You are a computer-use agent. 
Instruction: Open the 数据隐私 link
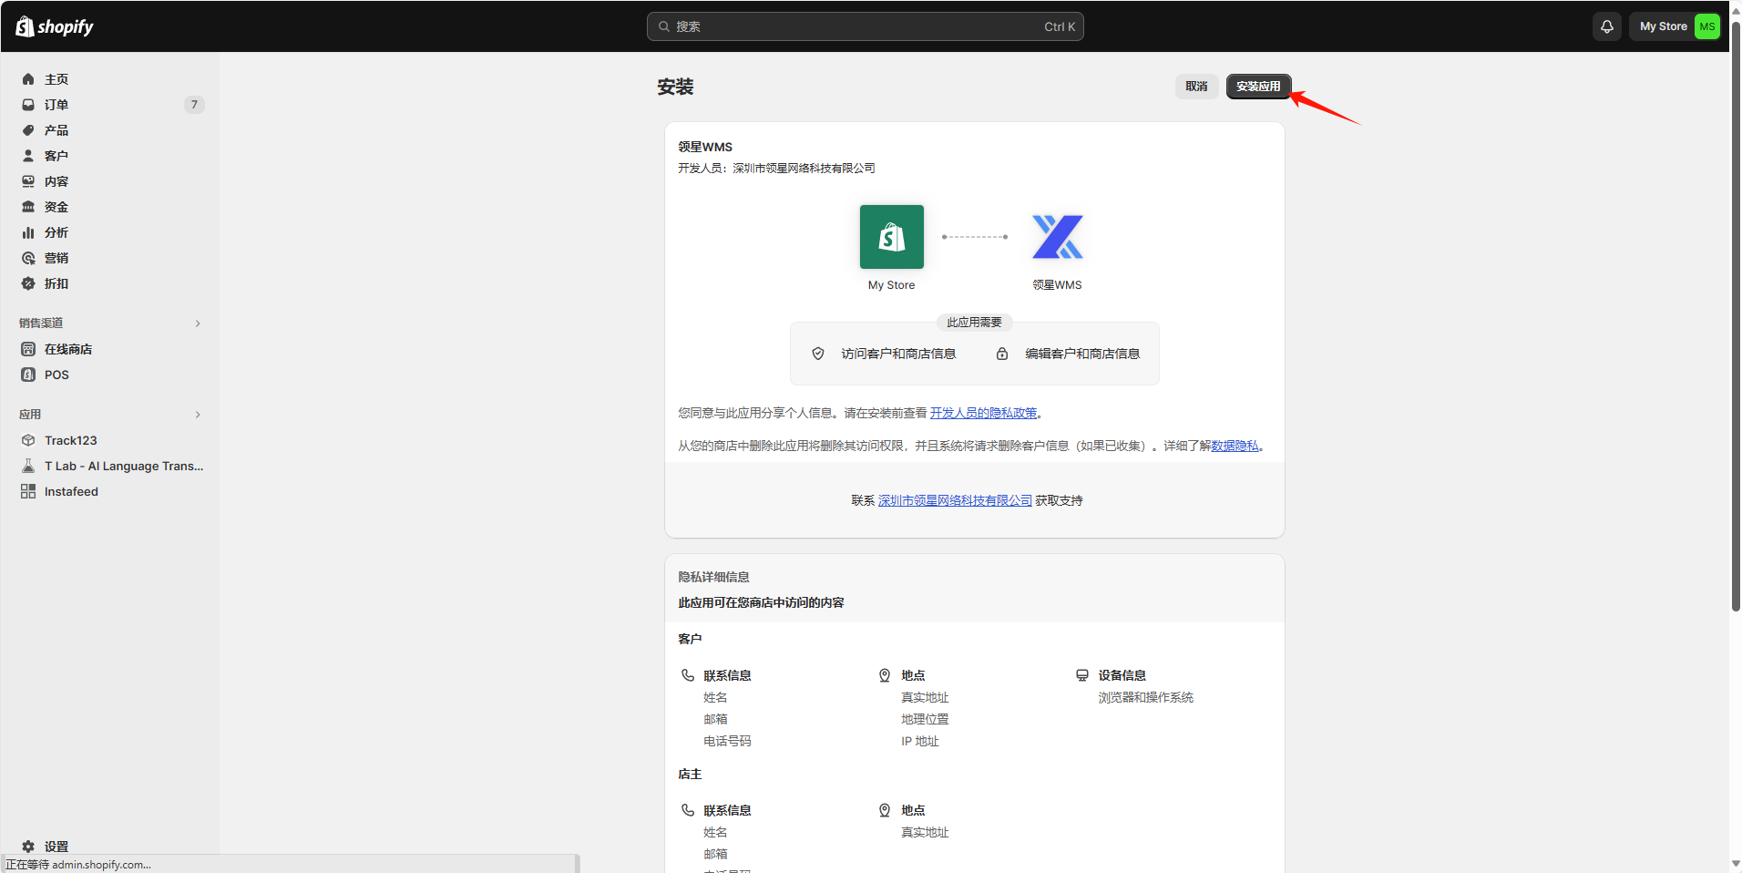pos(1235,446)
